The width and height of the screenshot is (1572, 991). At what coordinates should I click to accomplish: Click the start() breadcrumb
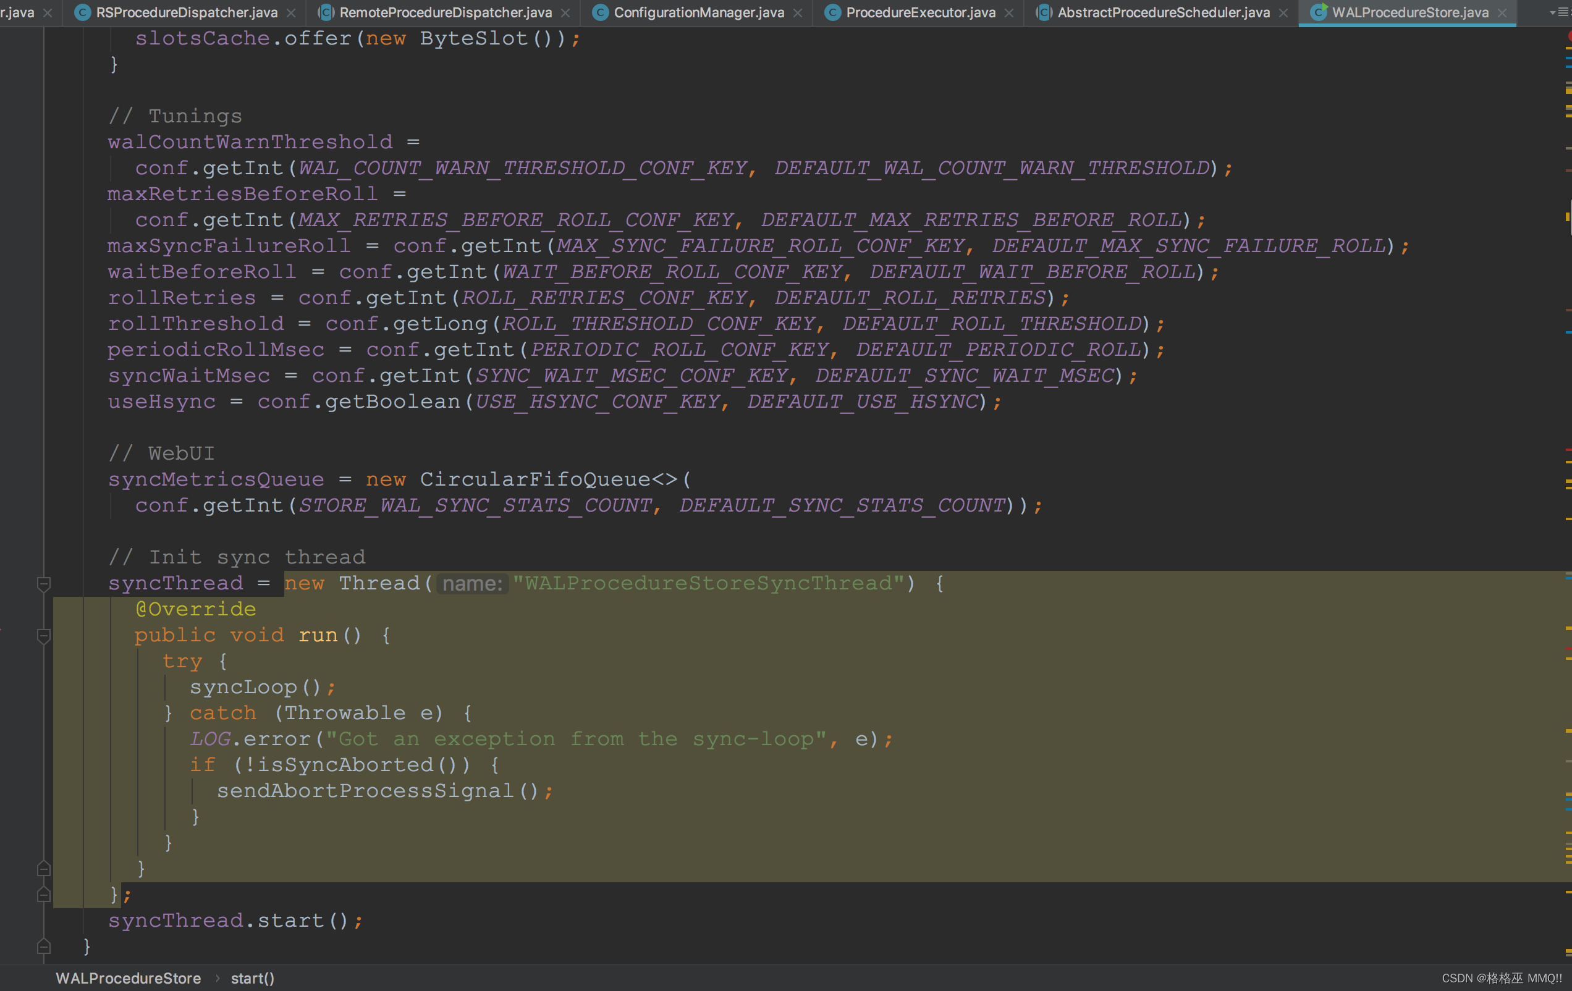pyautogui.click(x=253, y=978)
